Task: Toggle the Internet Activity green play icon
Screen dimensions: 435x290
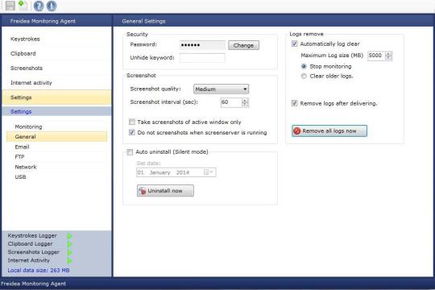Action: [69, 261]
